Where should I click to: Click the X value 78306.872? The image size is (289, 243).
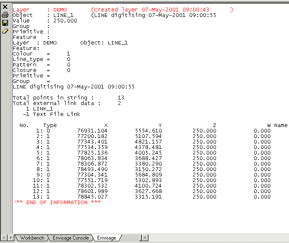[92, 164]
